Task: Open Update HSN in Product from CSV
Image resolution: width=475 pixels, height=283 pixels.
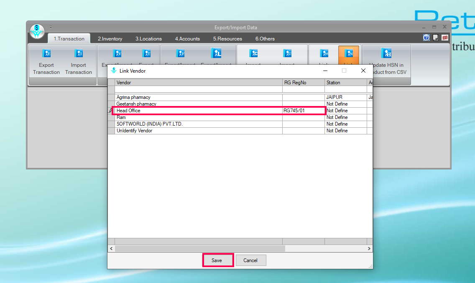Action: [386, 53]
